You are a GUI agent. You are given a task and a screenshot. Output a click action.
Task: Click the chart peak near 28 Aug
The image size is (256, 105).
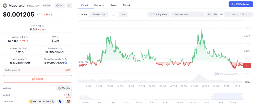point(202,28)
